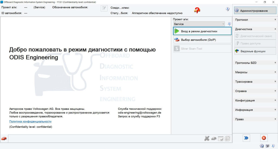Click the gear globe icon in status bar
Image resolution: width=278 pixels, height=149 pixels.
click(x=262, y=146)
